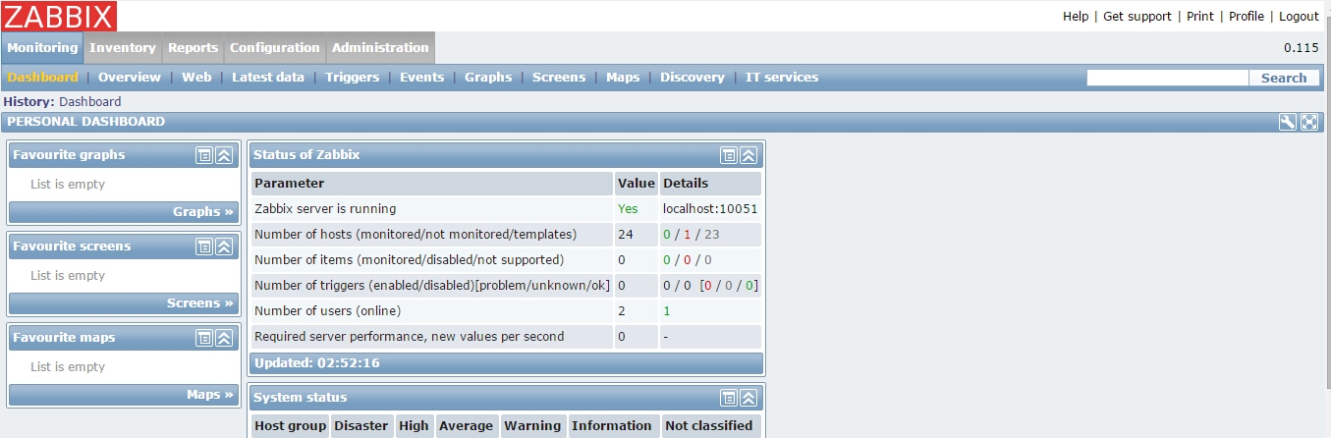Viewport: 1331px width, 438px height.
Task: Click the 'High' column header
Action: click(x=414, y=425)
